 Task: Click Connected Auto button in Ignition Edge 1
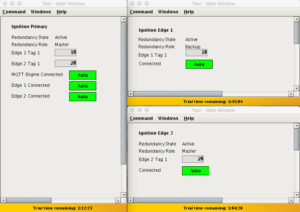point(199,64)
